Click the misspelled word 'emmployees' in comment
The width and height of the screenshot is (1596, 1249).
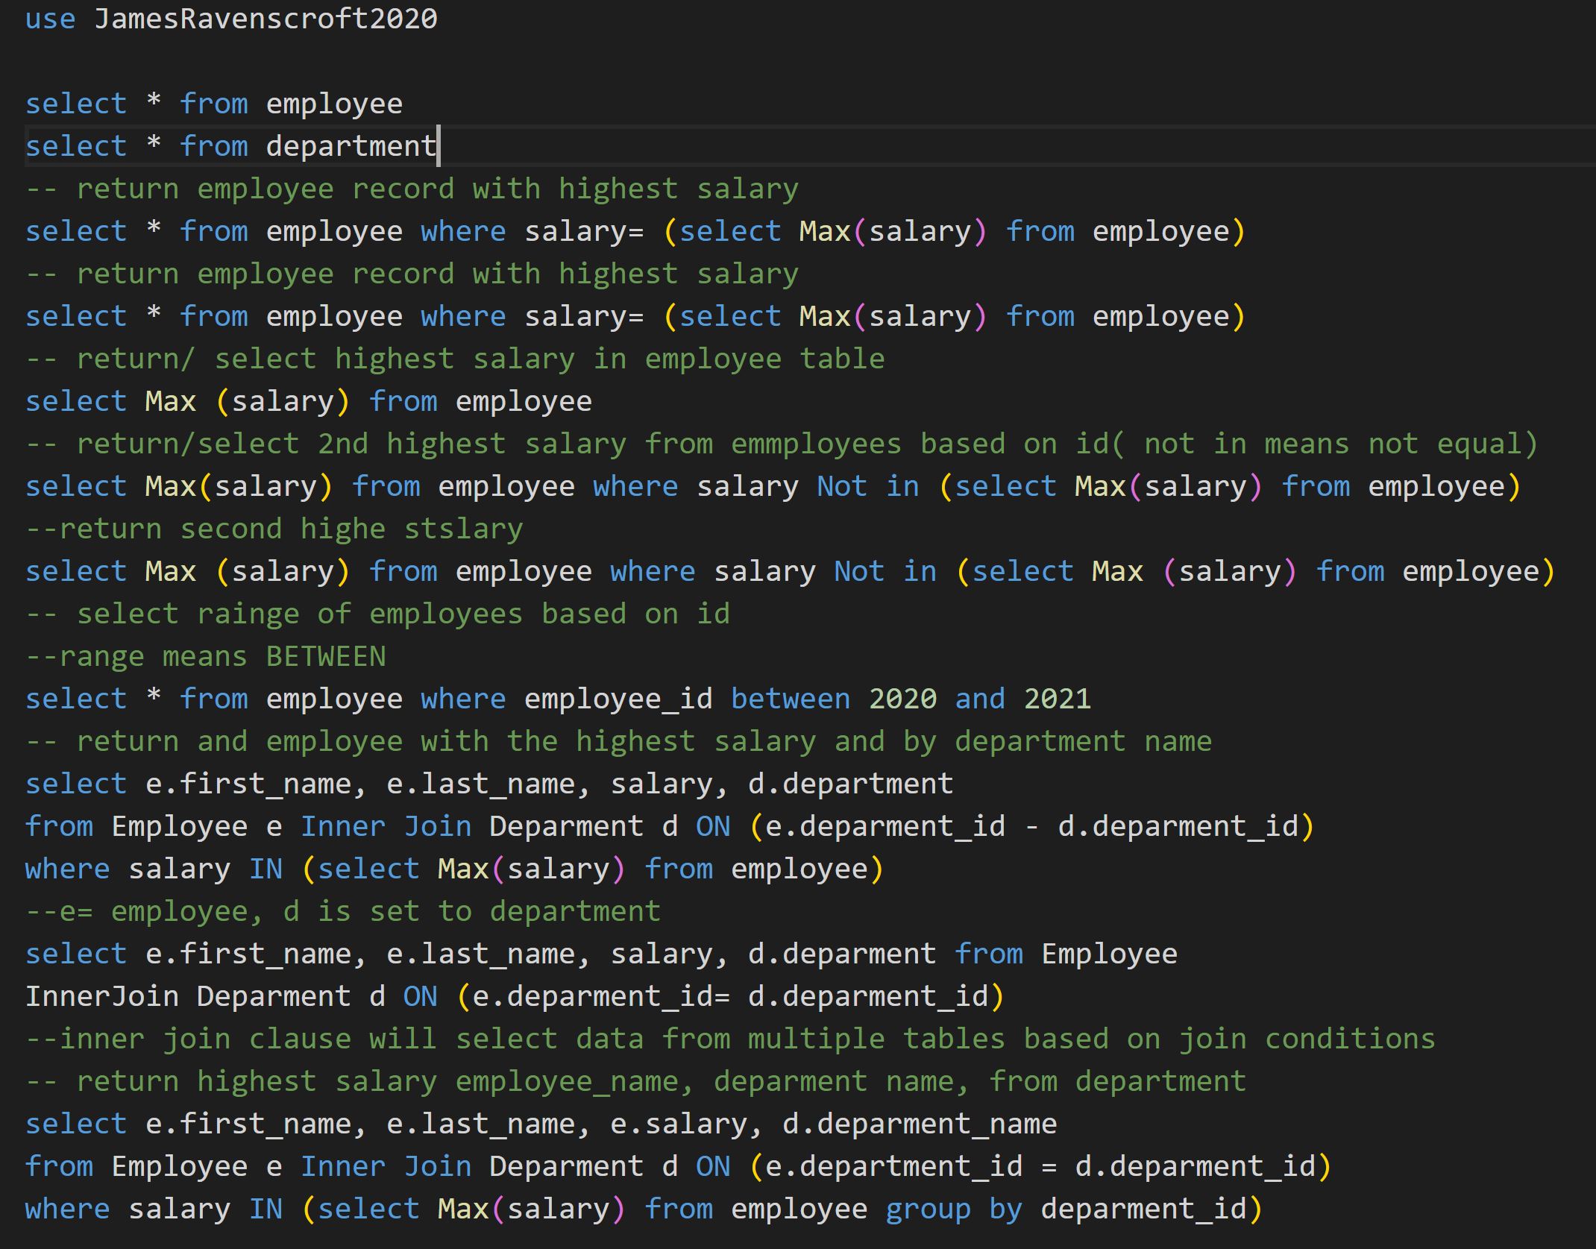(816, 444)
